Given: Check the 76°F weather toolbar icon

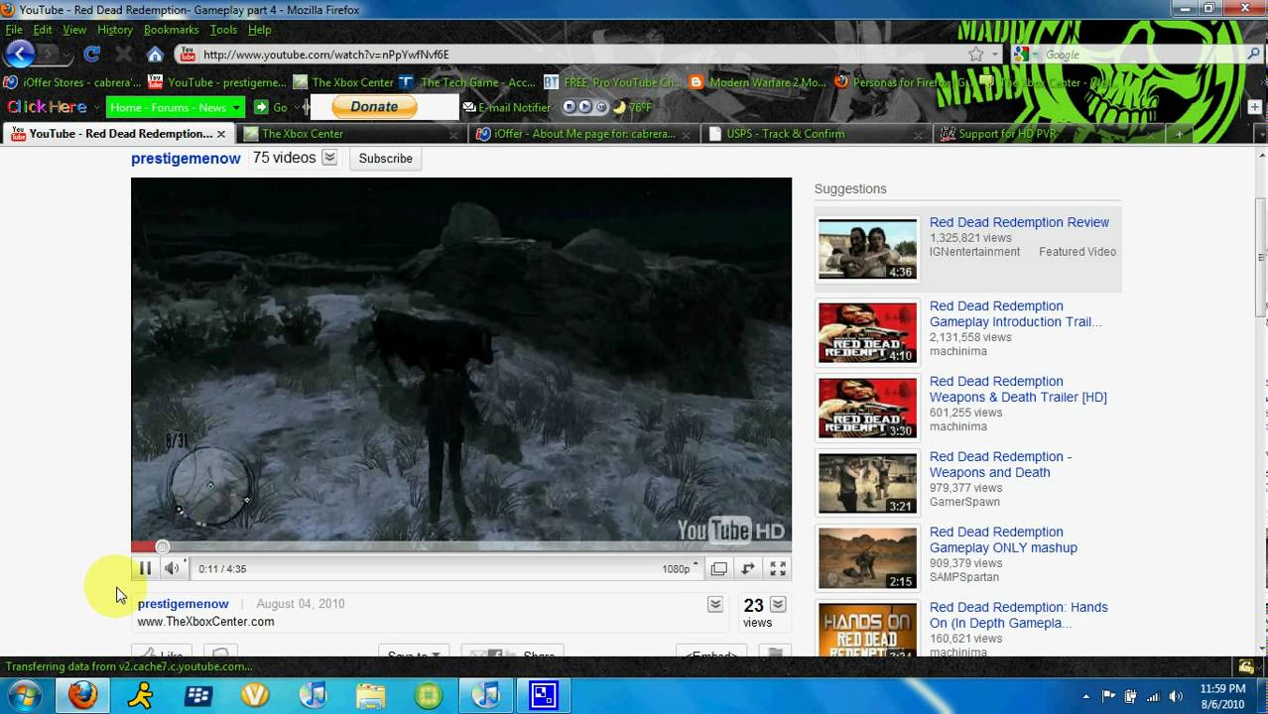Looking at the screenshot, I should click(633, 107).
